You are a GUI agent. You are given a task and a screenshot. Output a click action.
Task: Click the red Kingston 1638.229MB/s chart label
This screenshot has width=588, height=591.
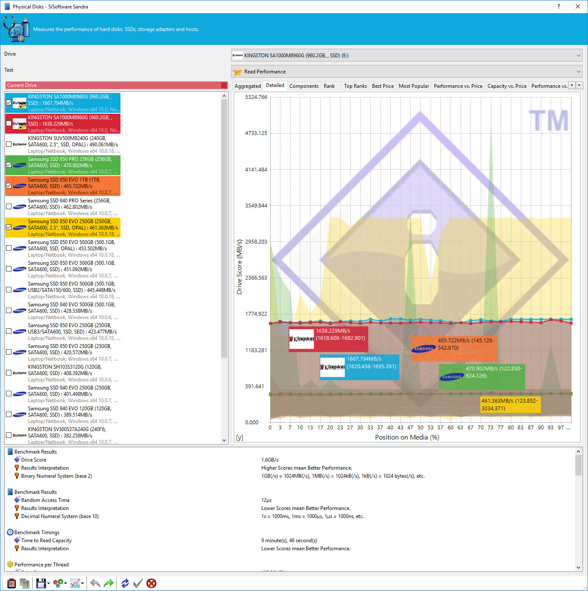328,339
